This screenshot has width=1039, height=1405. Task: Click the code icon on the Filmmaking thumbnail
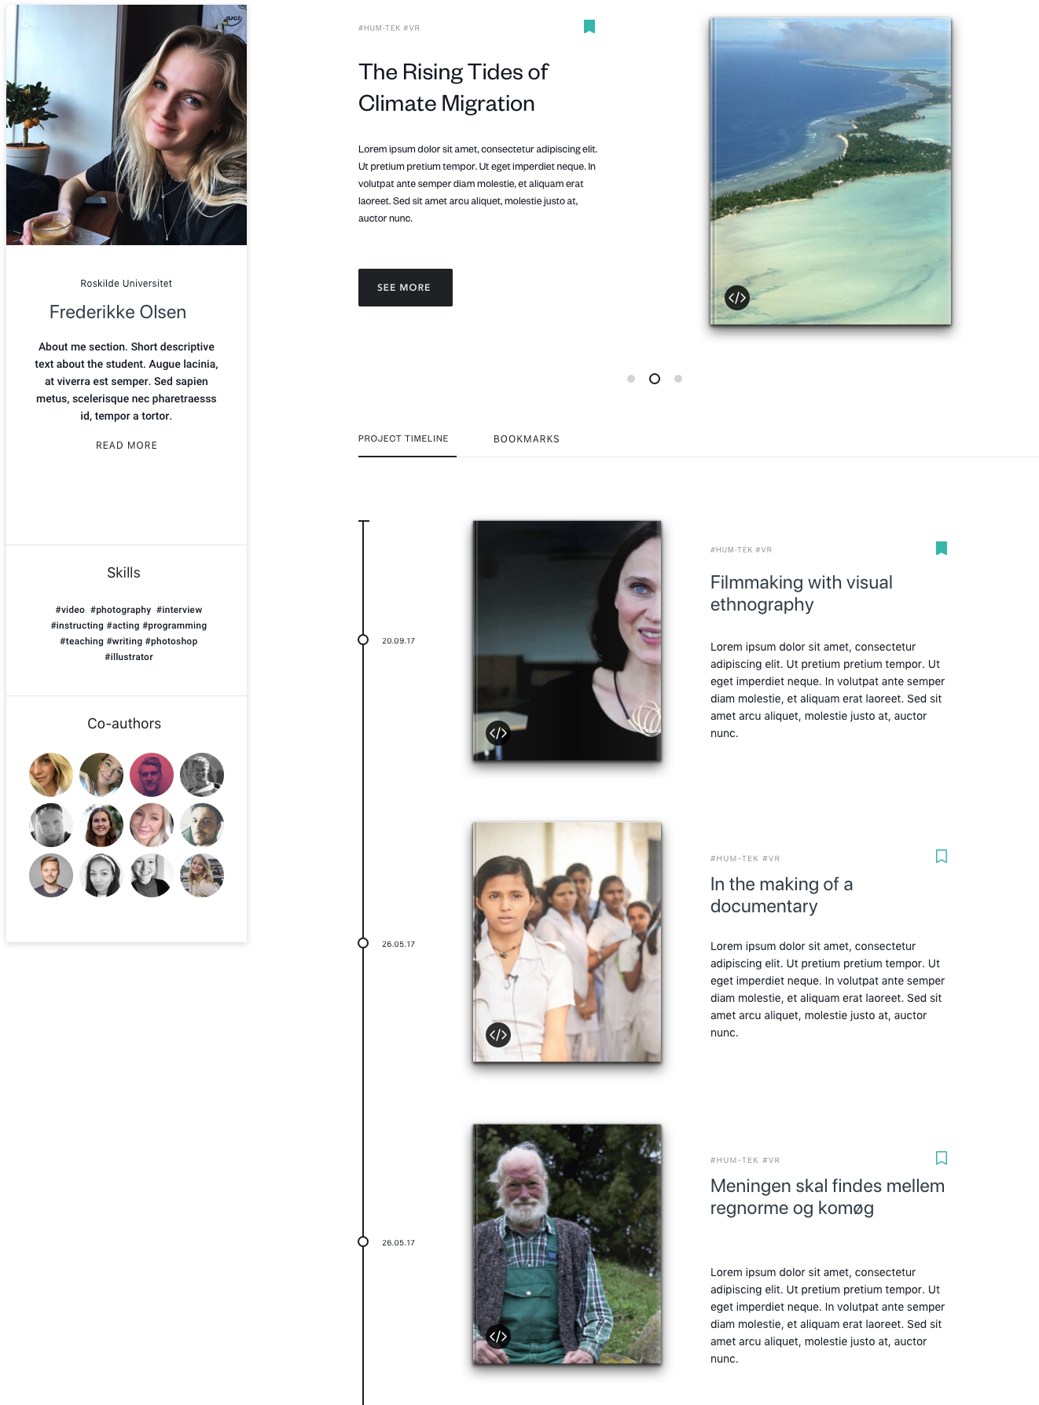498,733
